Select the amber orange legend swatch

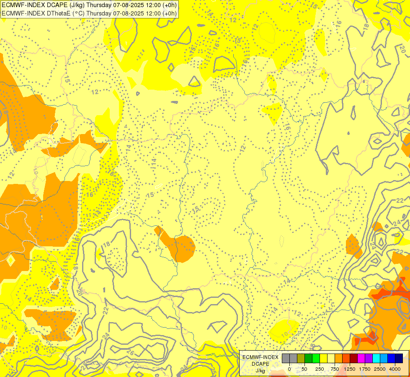339,358
